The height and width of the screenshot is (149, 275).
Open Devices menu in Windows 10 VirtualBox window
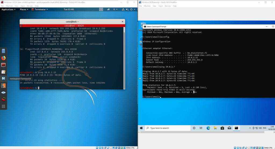[x=167, y=6]
